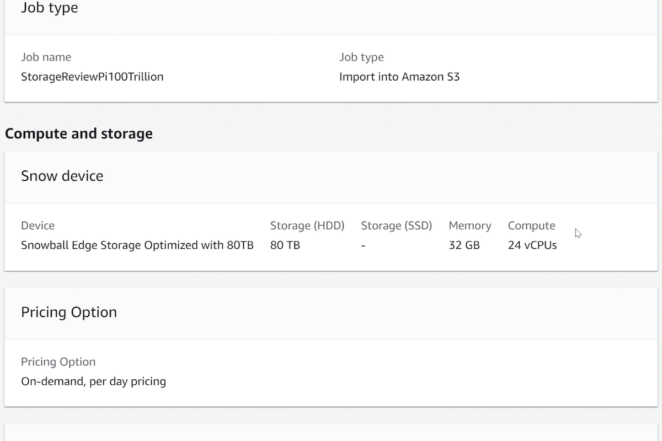The width and height of the screenshot is (662, 441).
Task: Select the 32 GB memory value
Action: [465, 245]
